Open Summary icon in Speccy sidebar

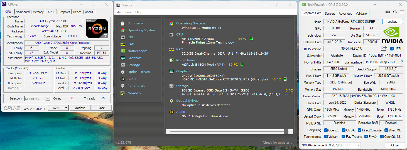click(122, 23)
